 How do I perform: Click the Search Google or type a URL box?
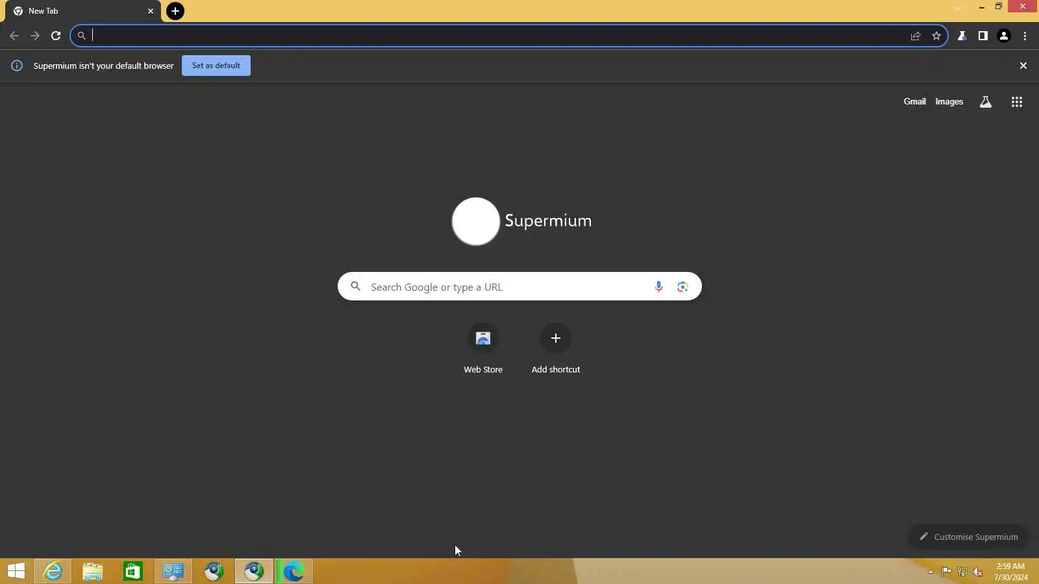click(x=519, y=286)
